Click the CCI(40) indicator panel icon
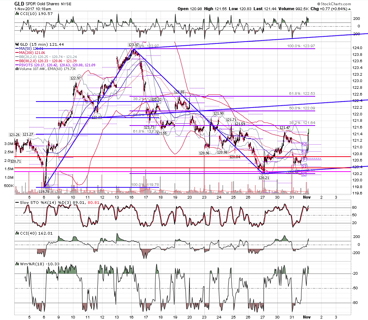This screenshot has height=320, width=368. (x=17, y=233)
